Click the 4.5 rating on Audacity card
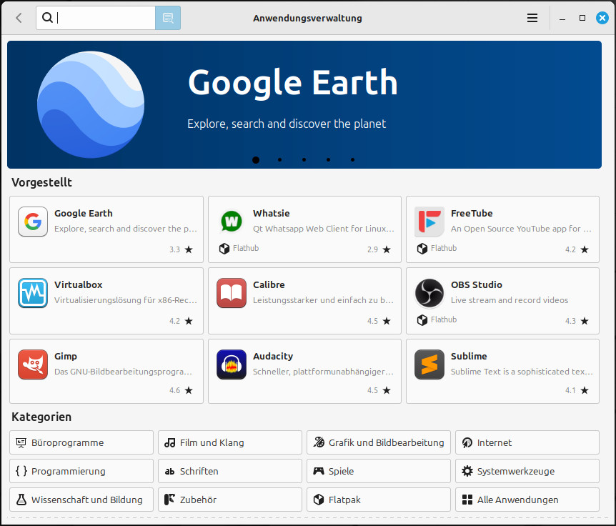The image size is (616, 526). pyautogui.click(x=372, y=390)
